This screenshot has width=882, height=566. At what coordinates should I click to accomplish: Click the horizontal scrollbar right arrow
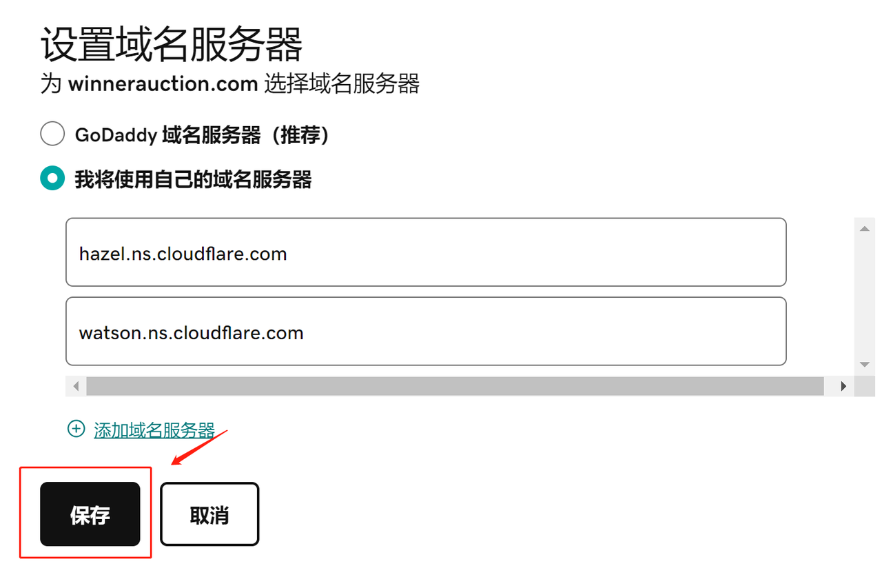843,386
